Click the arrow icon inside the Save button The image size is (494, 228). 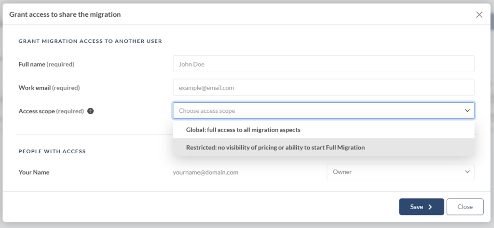pyautogui.click(x=430, y=207)
